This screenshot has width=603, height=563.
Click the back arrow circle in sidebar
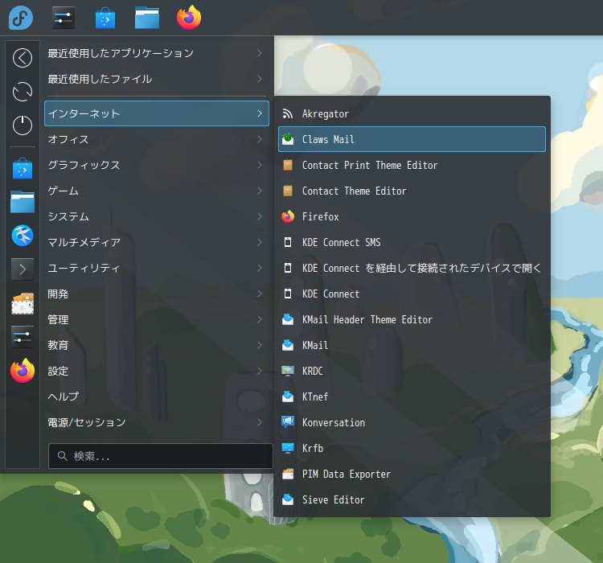(x=23, y=58)
